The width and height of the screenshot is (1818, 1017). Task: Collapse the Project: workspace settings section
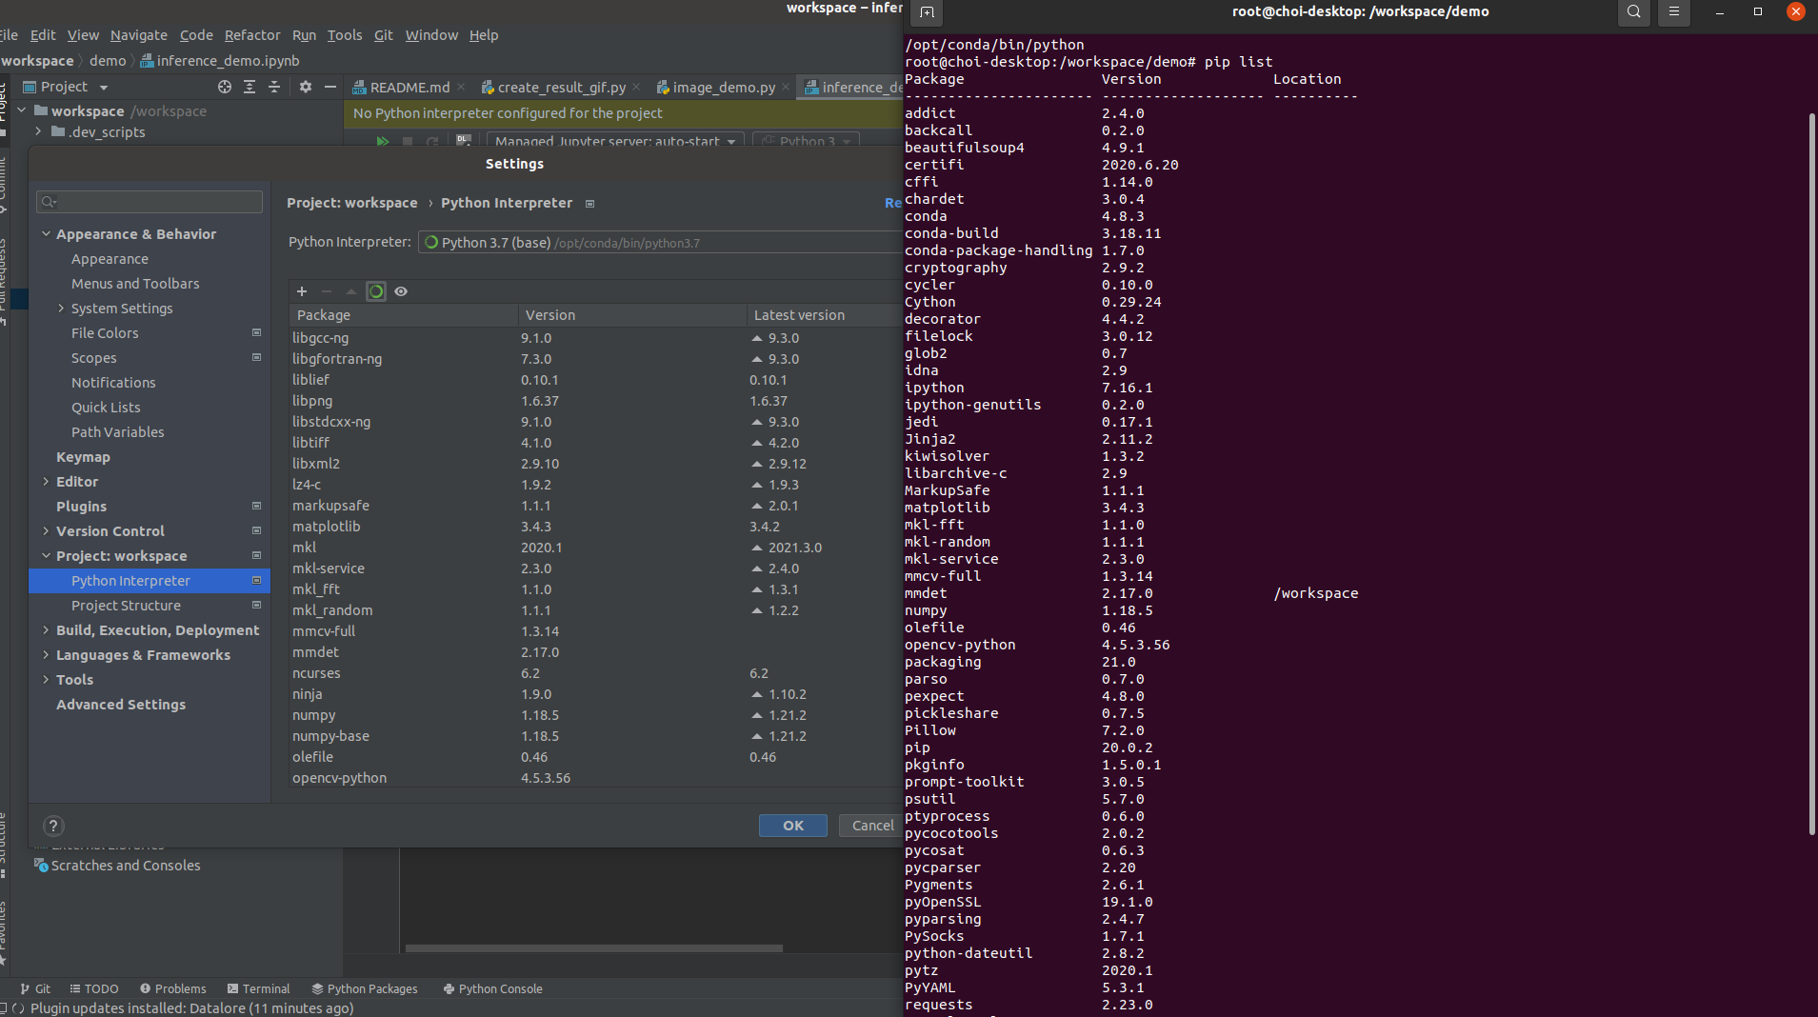point(46,555)
